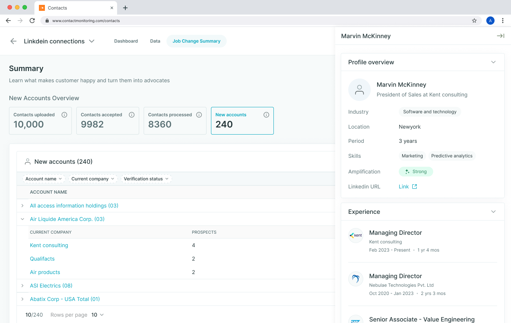The height and width of the screenshot is (323, 511).
Task: Click the Managing Director at Kent consulting title
Action: pyautogui.click(x=395, y=233)
